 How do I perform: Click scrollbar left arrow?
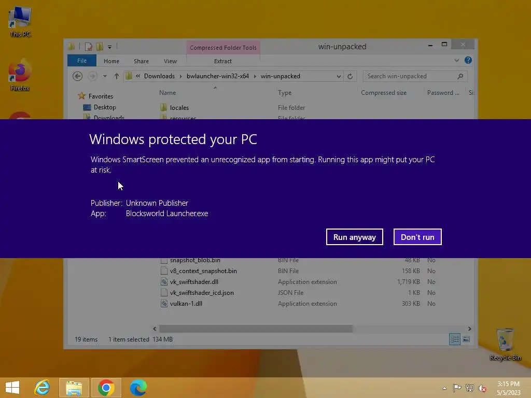click(155, 329)
